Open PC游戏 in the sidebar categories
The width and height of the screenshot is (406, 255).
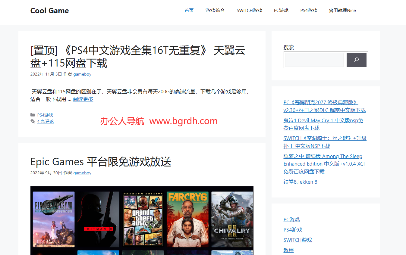coord(291,219)
